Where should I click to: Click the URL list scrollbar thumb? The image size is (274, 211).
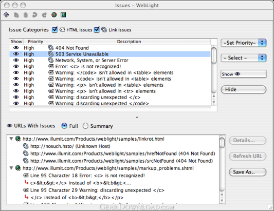point(222,143)
